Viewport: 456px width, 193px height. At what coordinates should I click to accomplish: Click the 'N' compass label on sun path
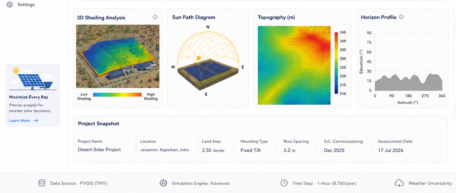coord(208,27)
